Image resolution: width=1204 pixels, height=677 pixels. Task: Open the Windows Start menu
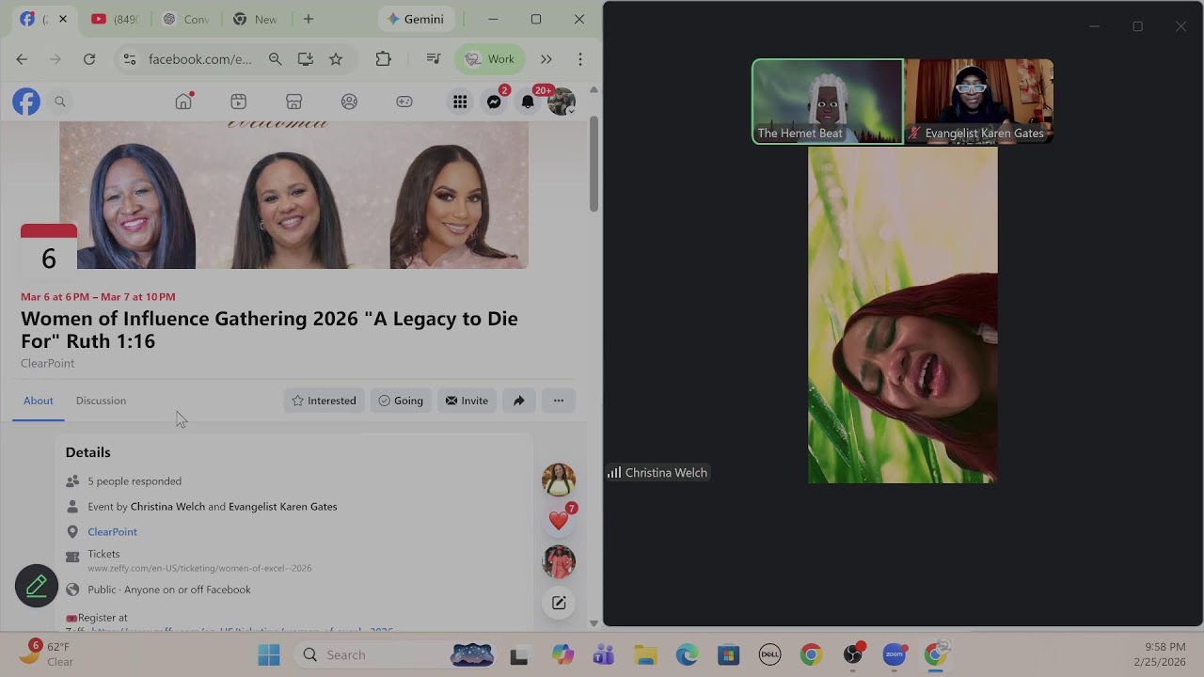(269, 654)
